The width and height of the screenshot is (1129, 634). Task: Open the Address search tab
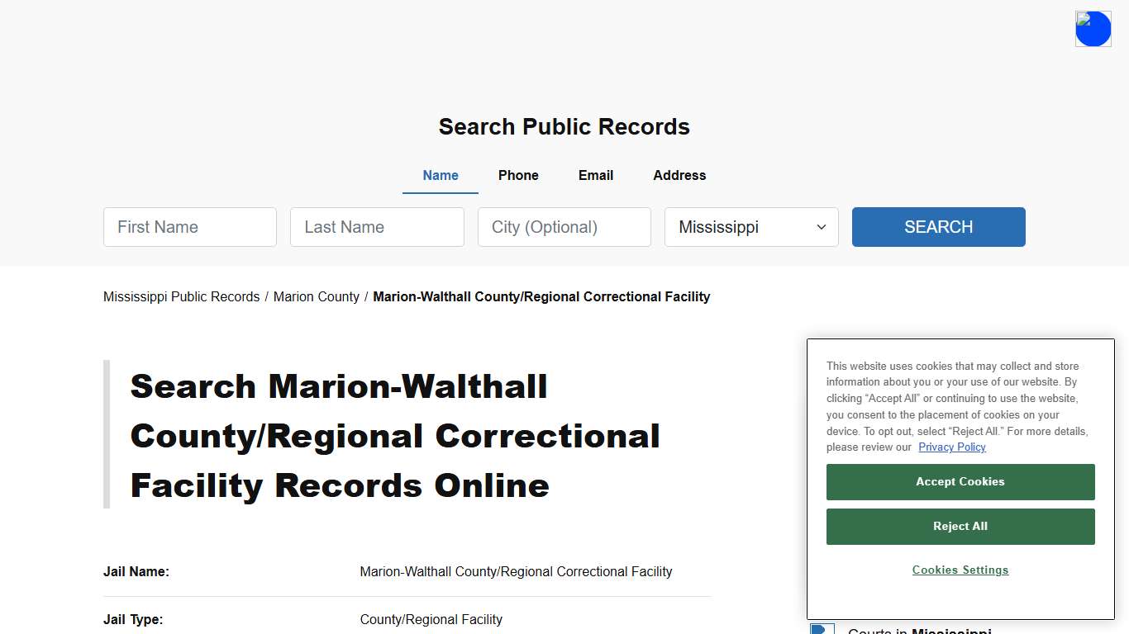point(679,175)
